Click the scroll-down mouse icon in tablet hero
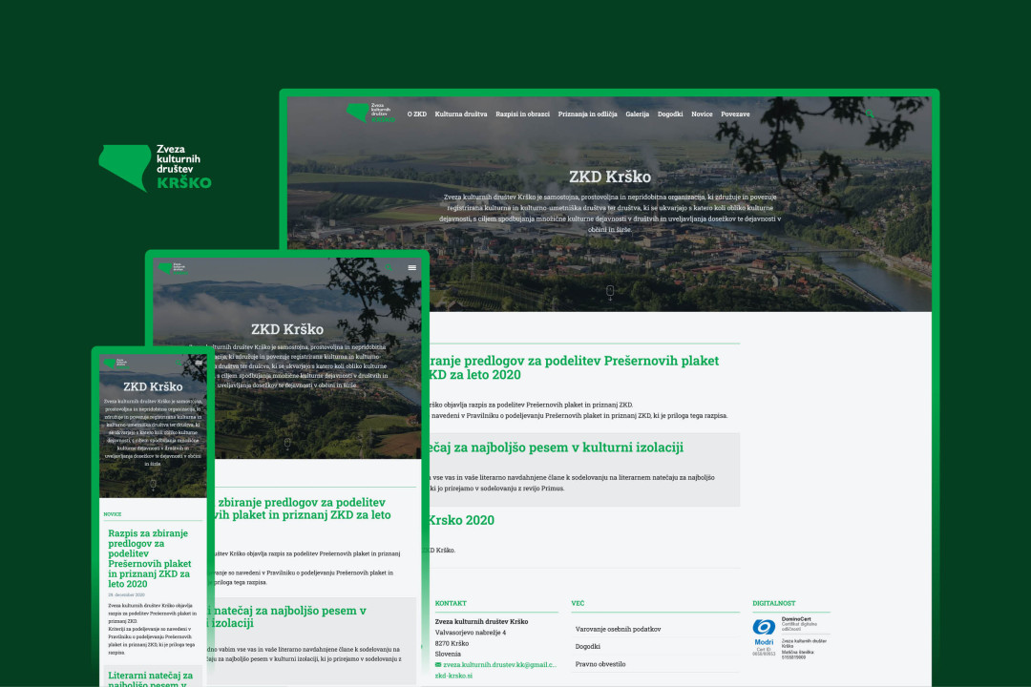This screenshot has width=1031, height=687. (x=287, y=443)
